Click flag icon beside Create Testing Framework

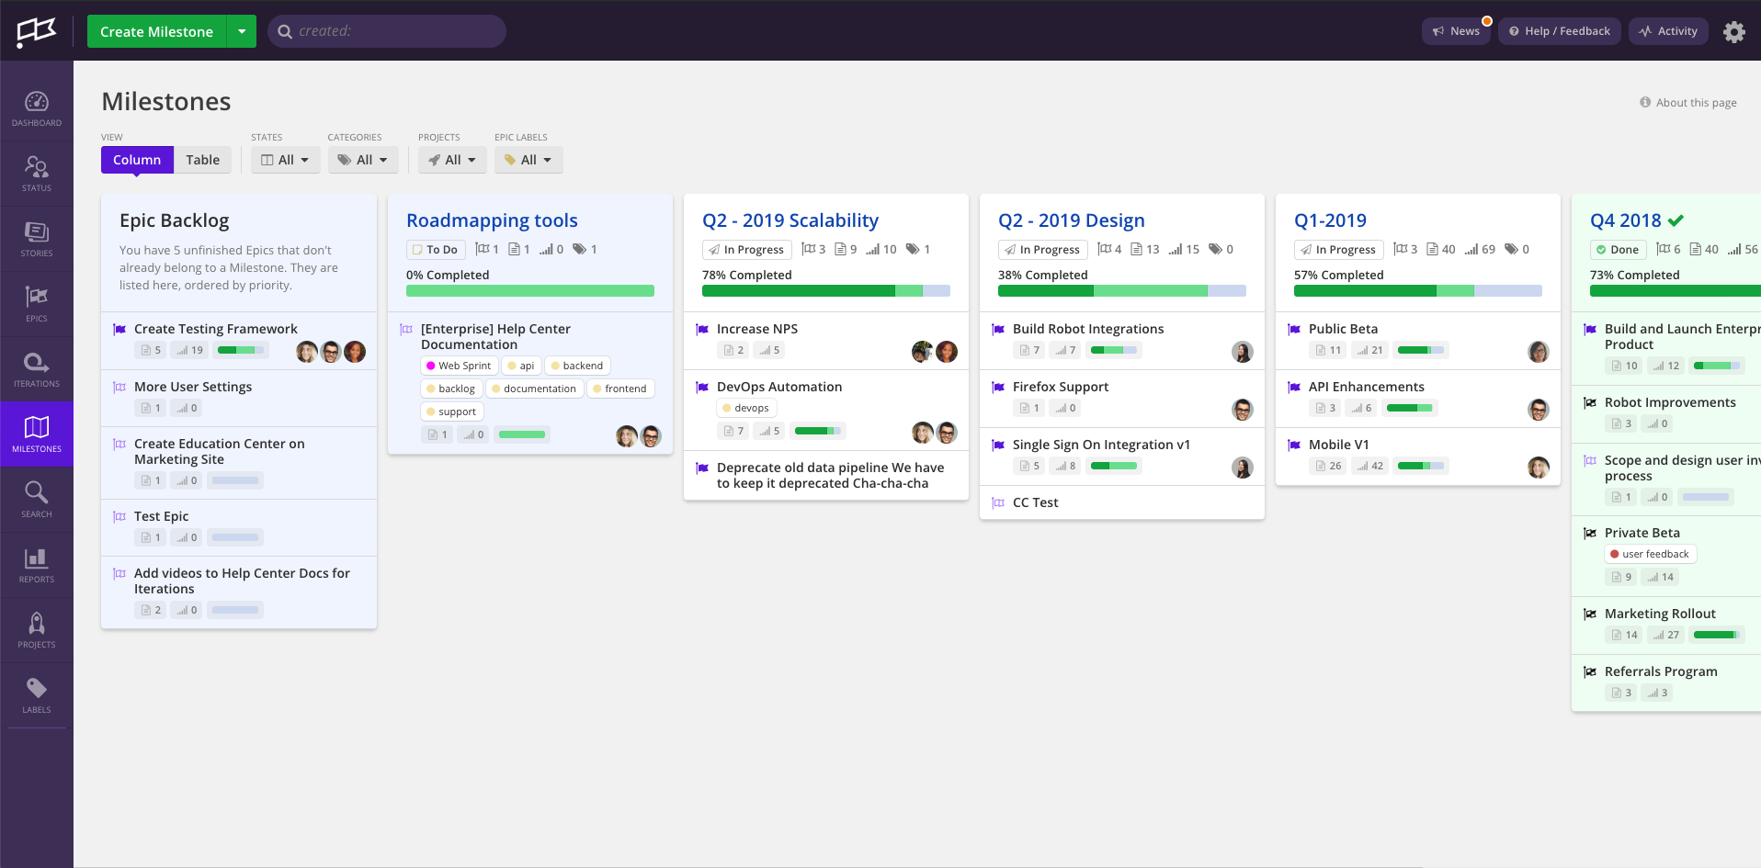click(x=119, y=329)
